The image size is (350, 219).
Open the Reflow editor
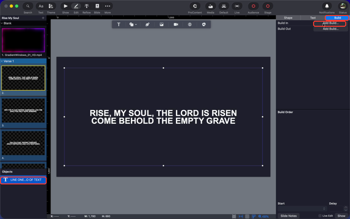[x=87, y=6]
